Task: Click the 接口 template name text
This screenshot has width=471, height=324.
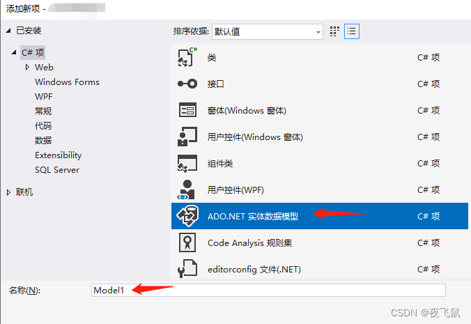Action: pyautogui.click(x=216, y=84)
